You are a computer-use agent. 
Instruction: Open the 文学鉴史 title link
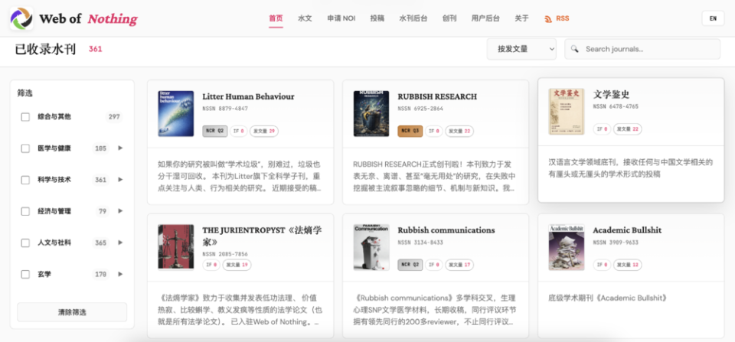click(611, 94)
